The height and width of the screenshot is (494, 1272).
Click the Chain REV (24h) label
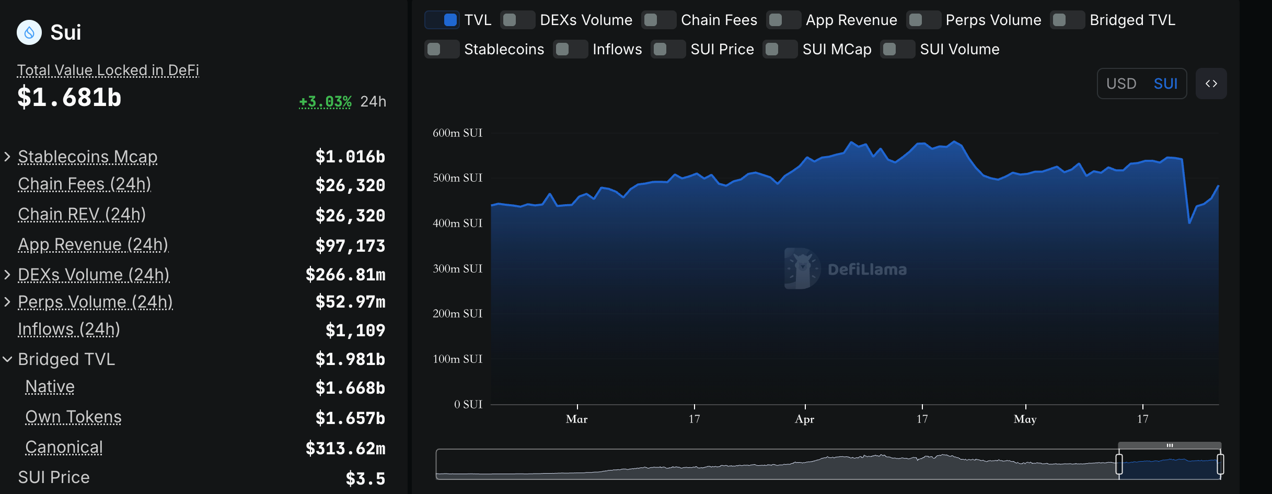coord(82,214)
